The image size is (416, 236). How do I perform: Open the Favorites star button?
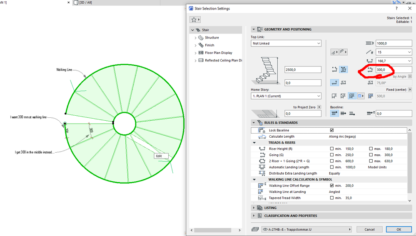[195, 19]
